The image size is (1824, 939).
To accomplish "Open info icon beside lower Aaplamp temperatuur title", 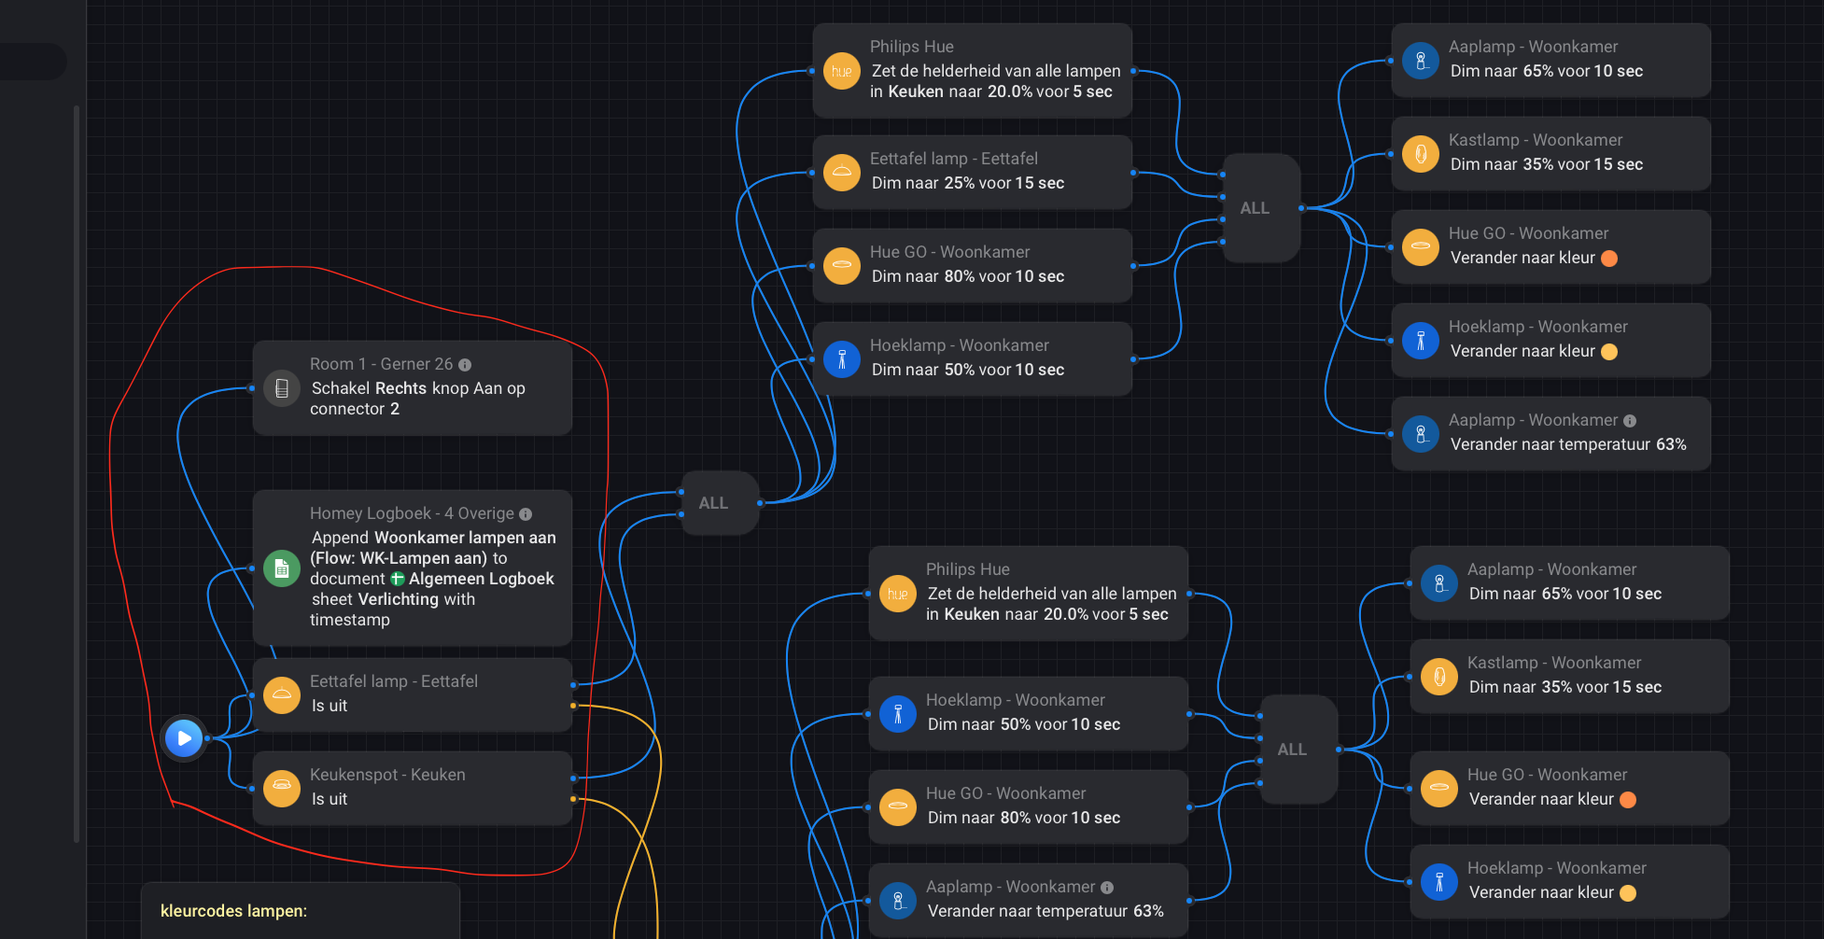I will pyautogui.click(x=1107, y=888).
